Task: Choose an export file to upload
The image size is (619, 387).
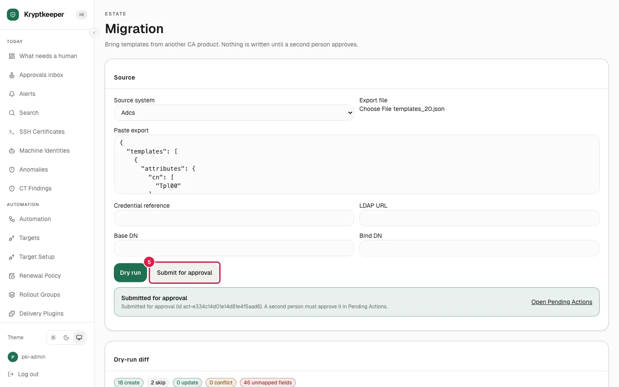Action: click(402, 109)
